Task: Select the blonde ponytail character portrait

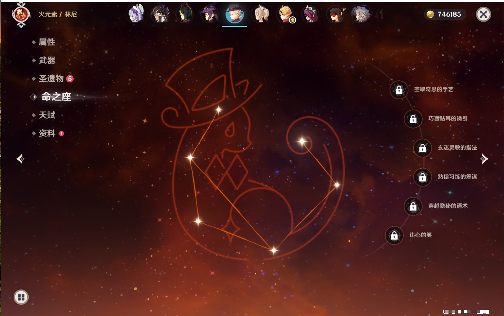Action: (261, 14)
